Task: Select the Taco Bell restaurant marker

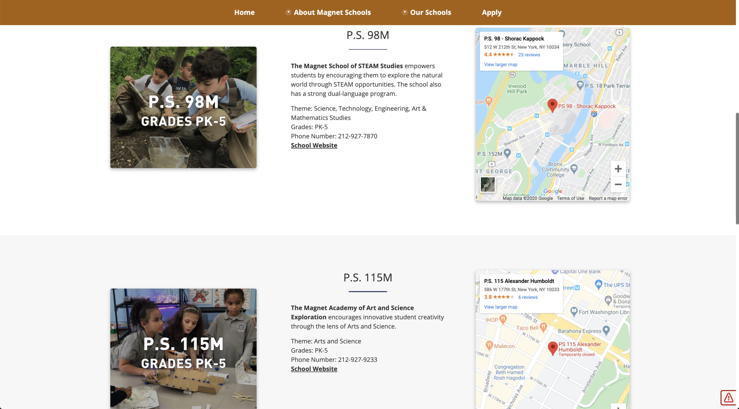Action: tap(543, 327)
